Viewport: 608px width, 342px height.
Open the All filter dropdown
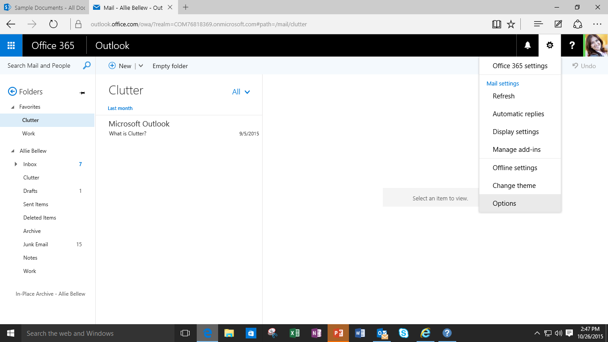[240, 91]
